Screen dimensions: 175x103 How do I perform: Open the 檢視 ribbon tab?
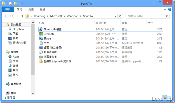click(43, 10)
